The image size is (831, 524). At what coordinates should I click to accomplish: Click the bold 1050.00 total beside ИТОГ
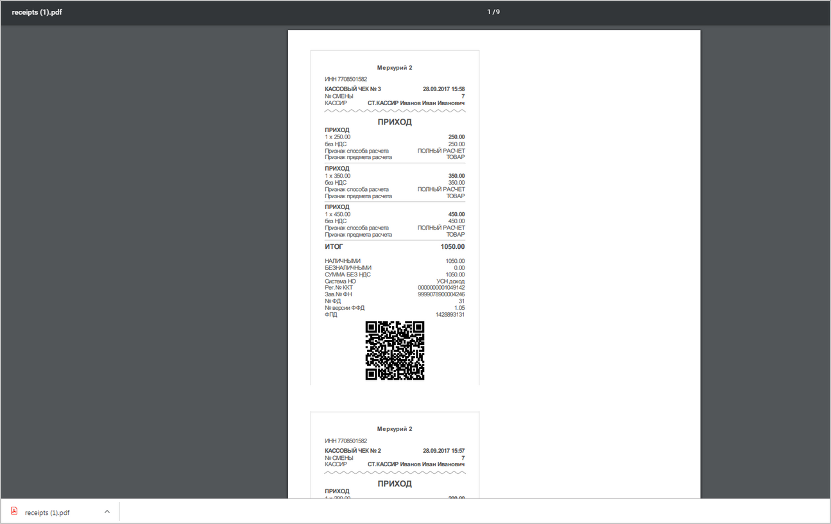tap(452, 246)
